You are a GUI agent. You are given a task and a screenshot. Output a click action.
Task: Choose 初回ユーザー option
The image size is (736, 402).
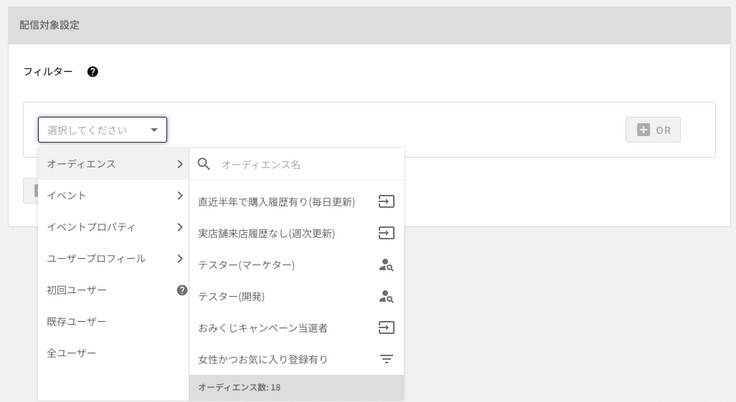(x=113, y=290)
